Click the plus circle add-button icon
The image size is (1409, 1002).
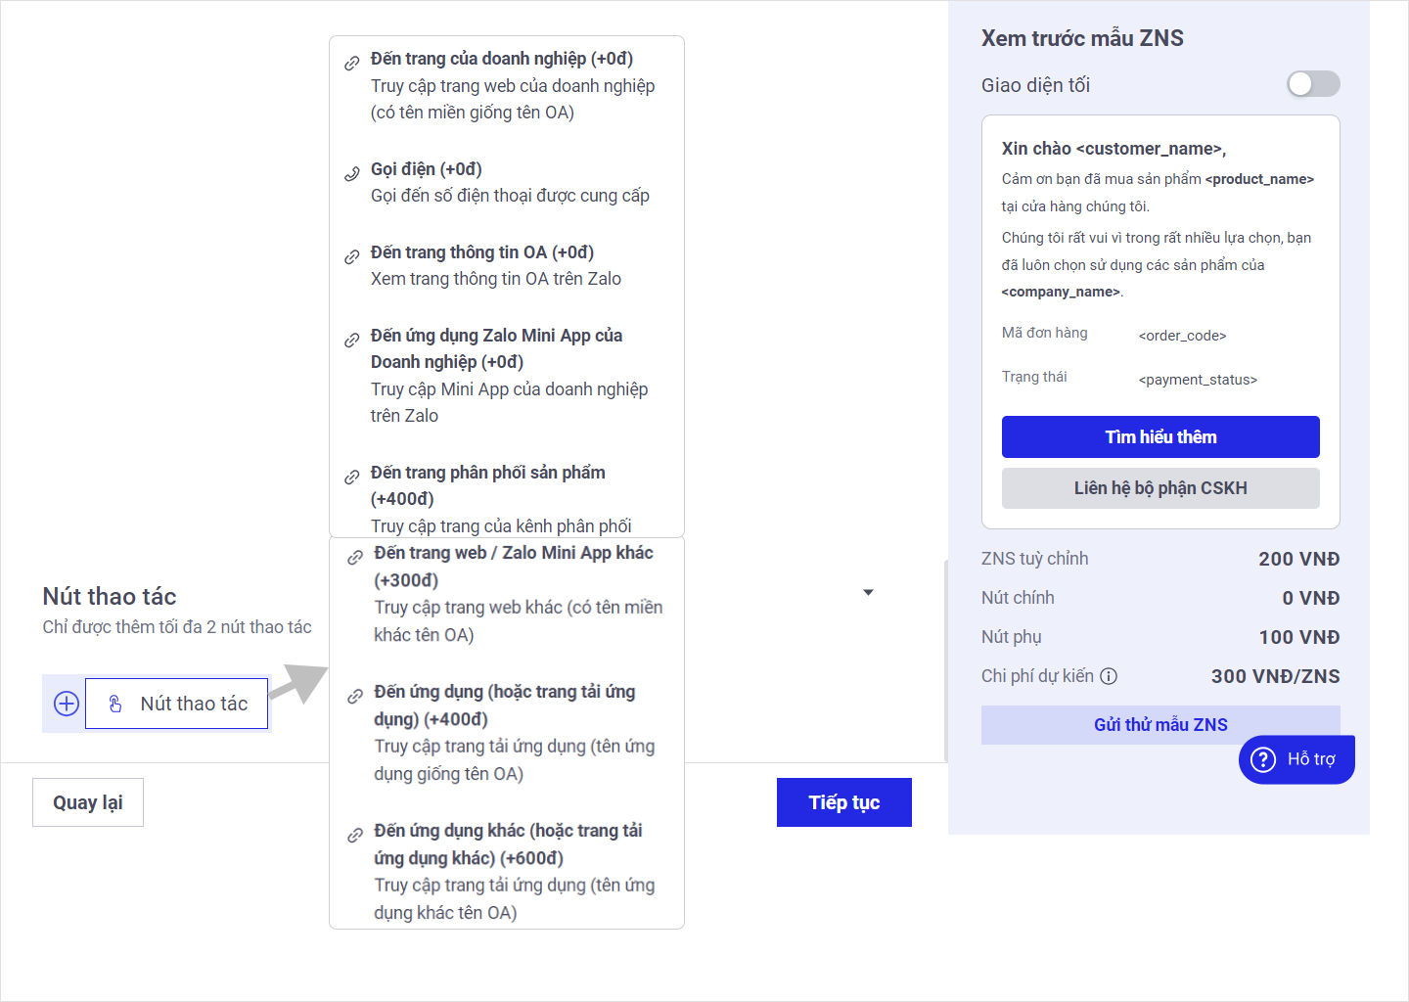[66, 704]
